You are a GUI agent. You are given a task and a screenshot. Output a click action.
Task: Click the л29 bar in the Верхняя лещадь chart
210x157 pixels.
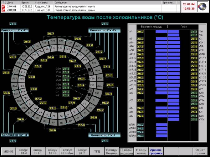(162, 101)
